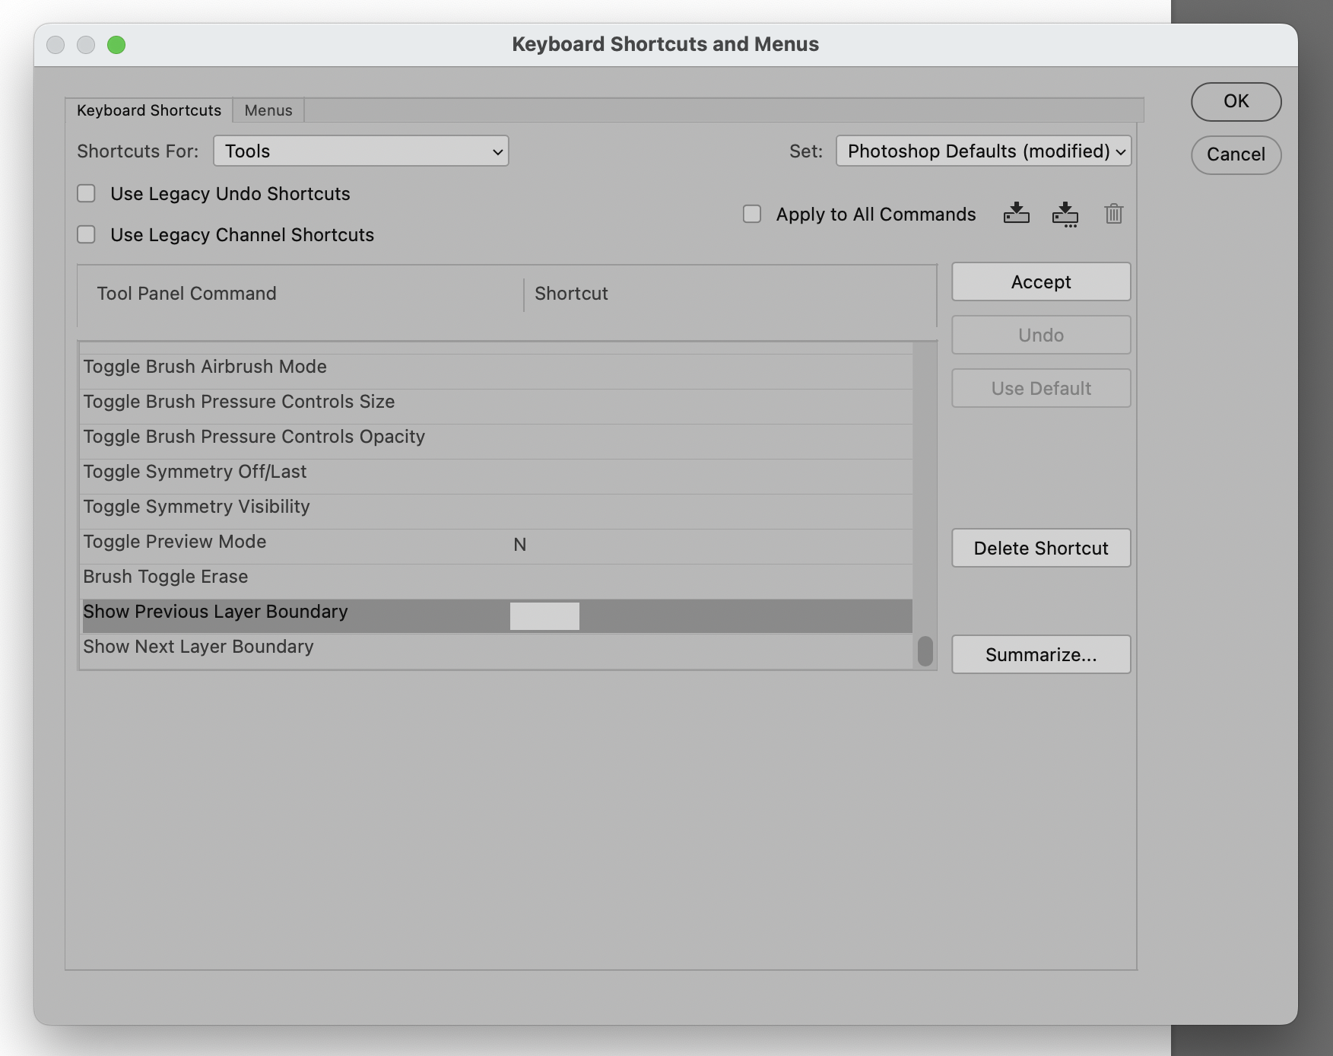Click the Delete Shortcut button

click(1040, 548)
